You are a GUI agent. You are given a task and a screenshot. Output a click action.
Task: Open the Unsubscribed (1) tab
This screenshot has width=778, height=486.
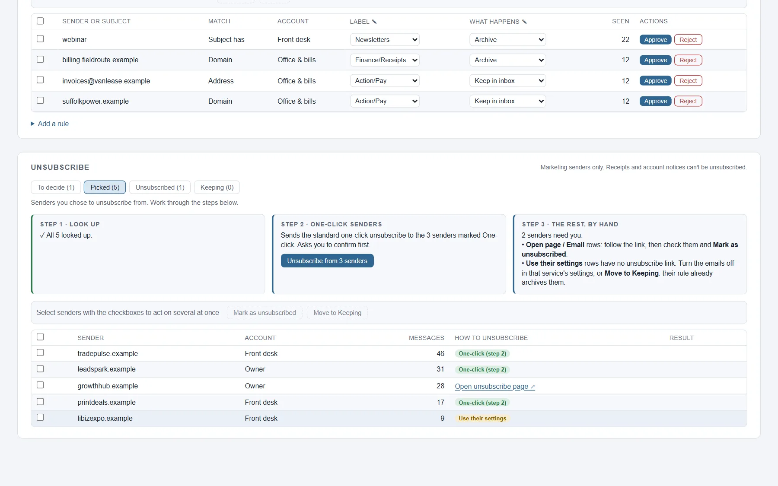coord(160,187)
